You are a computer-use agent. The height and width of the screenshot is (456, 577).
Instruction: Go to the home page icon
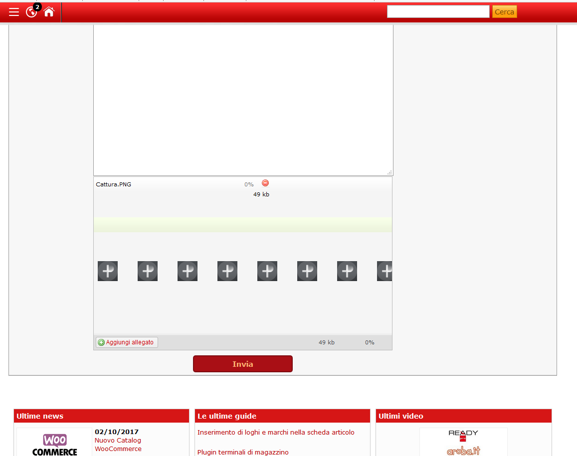tap(49, 12)
